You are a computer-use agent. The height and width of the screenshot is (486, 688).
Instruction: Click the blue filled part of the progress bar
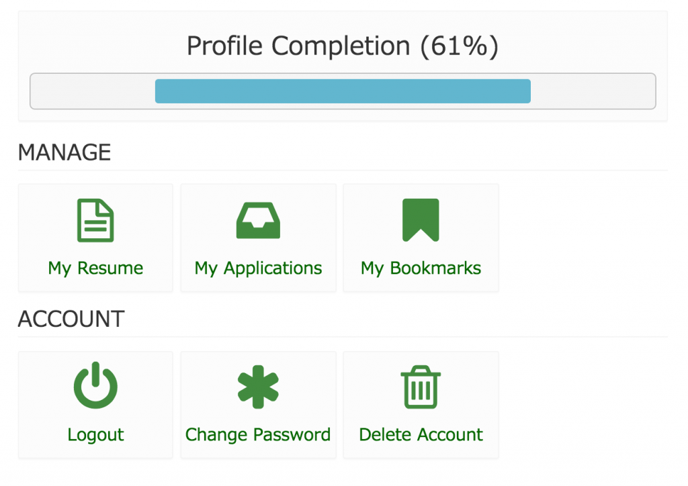point(343,91)
